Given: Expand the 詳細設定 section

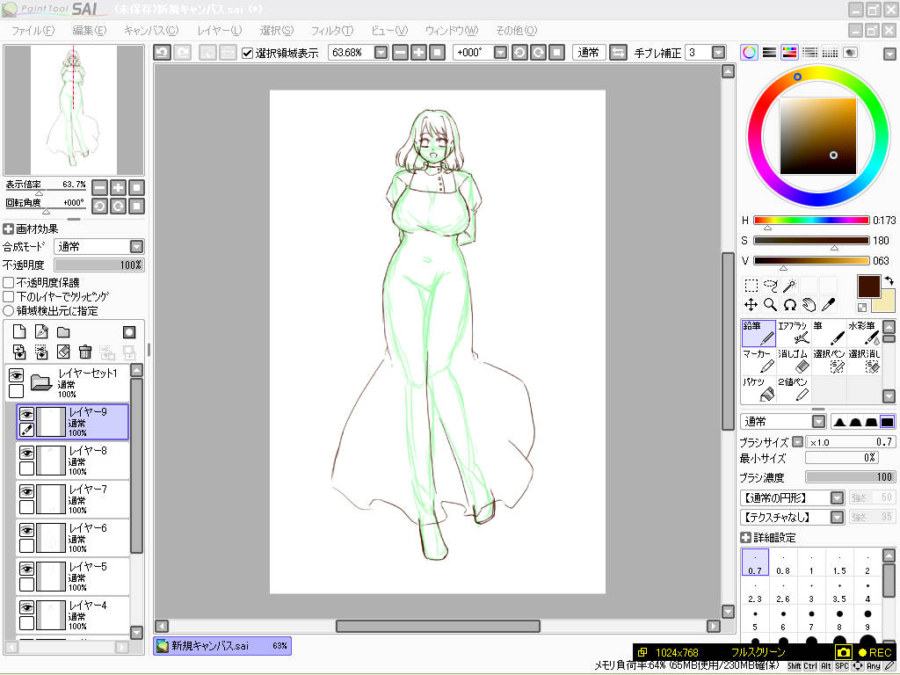Looking at the screenshot, I should click(746, 538).
